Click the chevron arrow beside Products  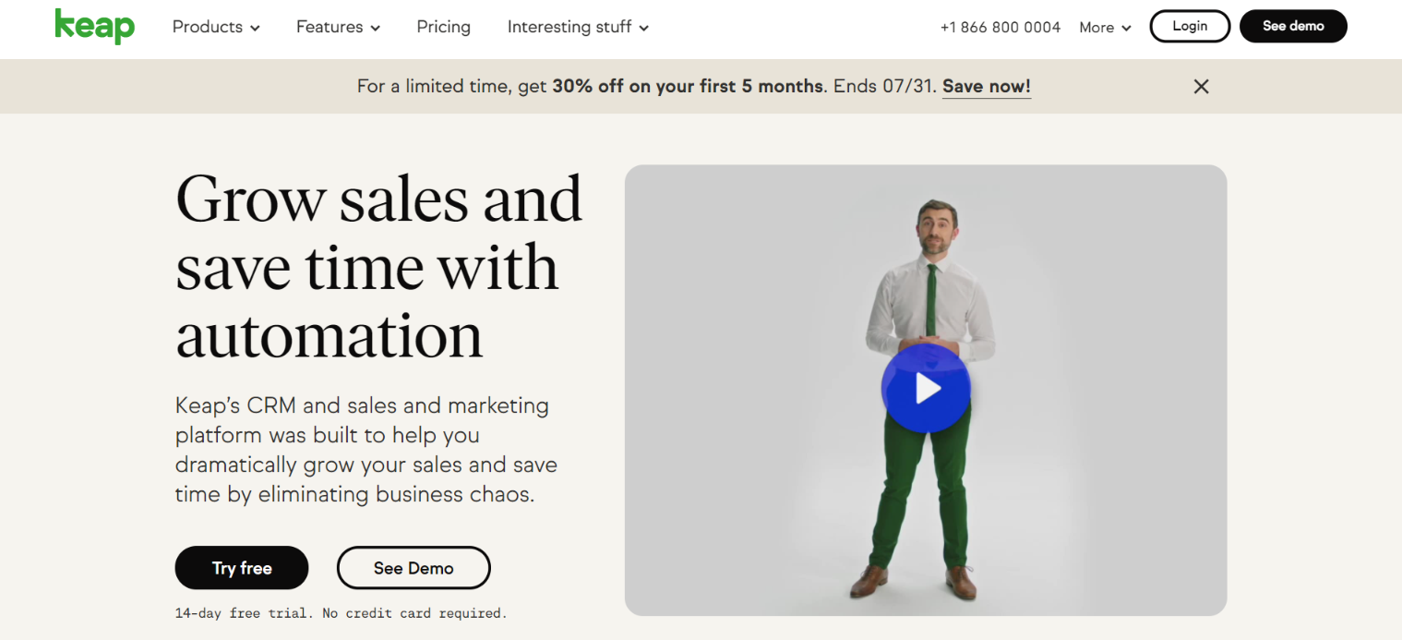coord(255,29)
